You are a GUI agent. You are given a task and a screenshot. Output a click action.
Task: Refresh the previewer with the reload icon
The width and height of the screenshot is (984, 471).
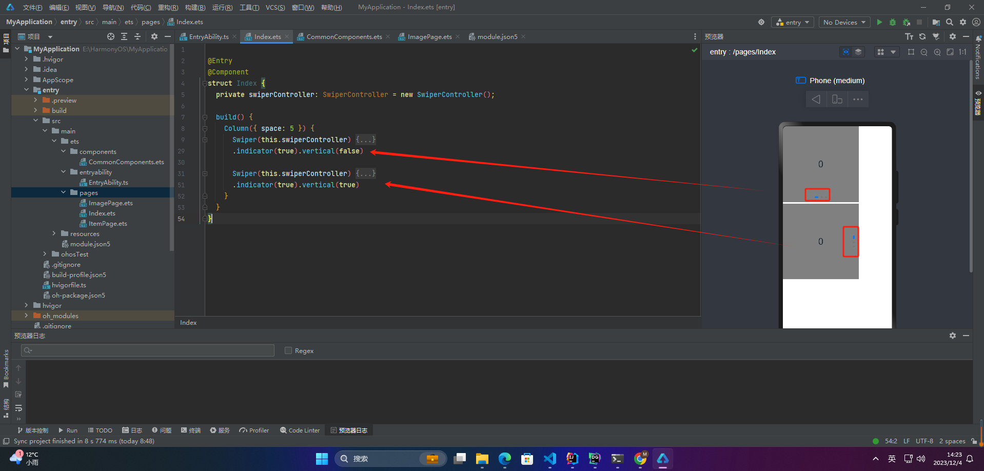click(x=922, y=36)
